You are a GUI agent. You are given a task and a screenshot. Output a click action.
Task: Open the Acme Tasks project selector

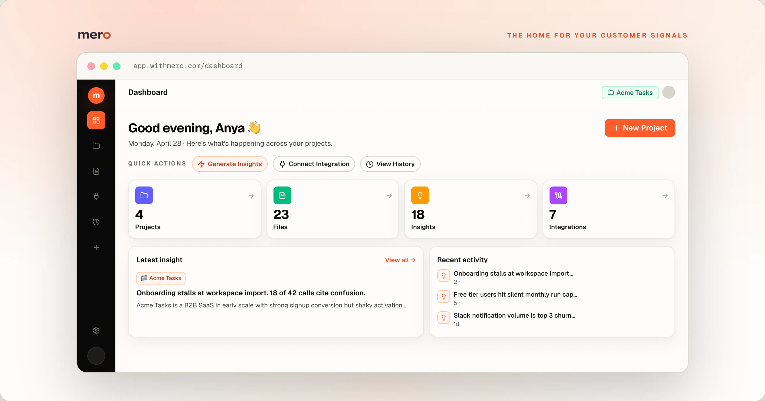point(630,93)
